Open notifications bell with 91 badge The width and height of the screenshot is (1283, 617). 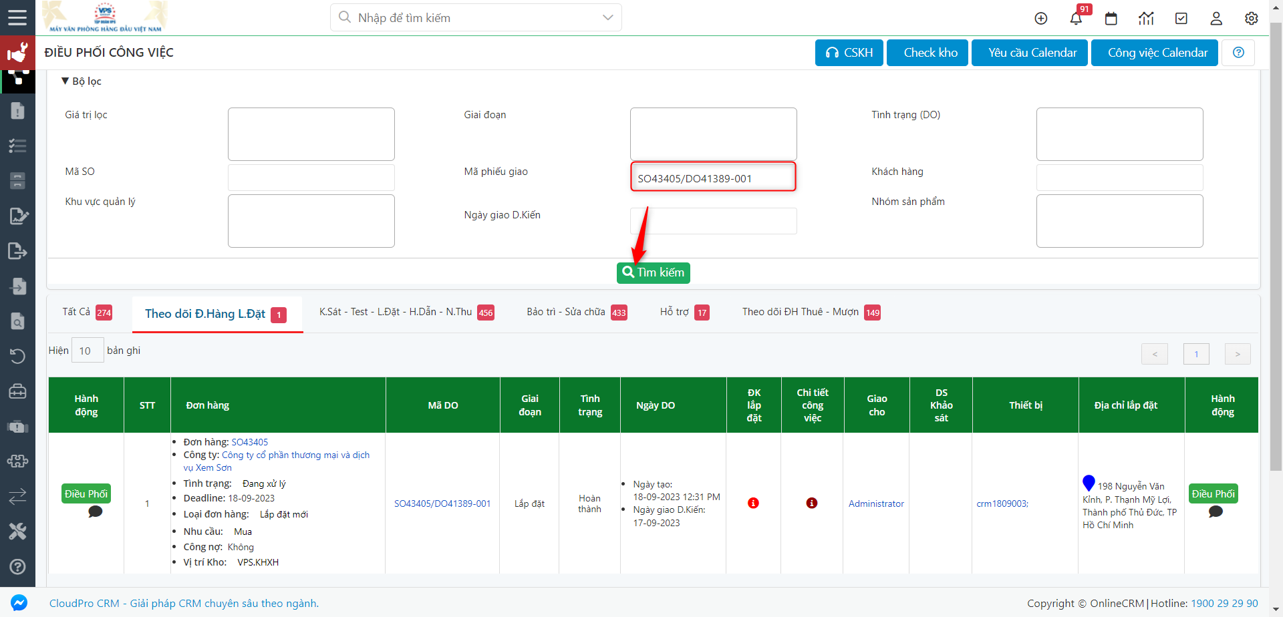click(1076, 18)
